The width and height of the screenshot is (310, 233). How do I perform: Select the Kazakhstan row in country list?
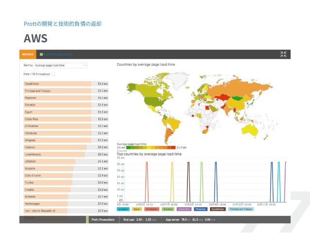click(x=66, y=84)
